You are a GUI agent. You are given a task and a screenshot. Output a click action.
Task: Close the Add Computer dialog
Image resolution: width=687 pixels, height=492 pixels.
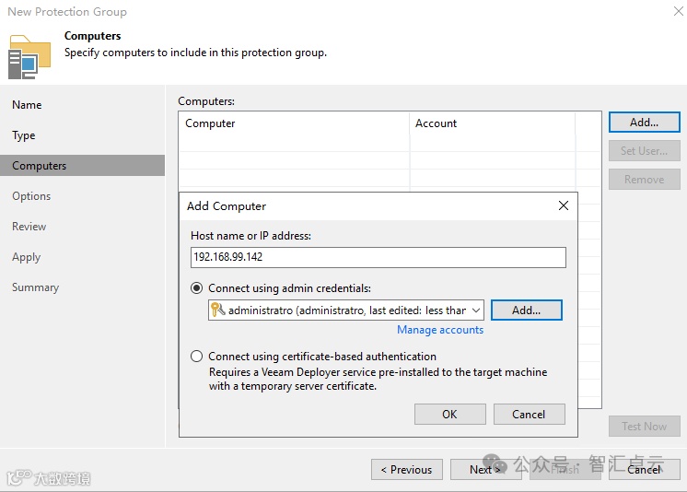564,205
